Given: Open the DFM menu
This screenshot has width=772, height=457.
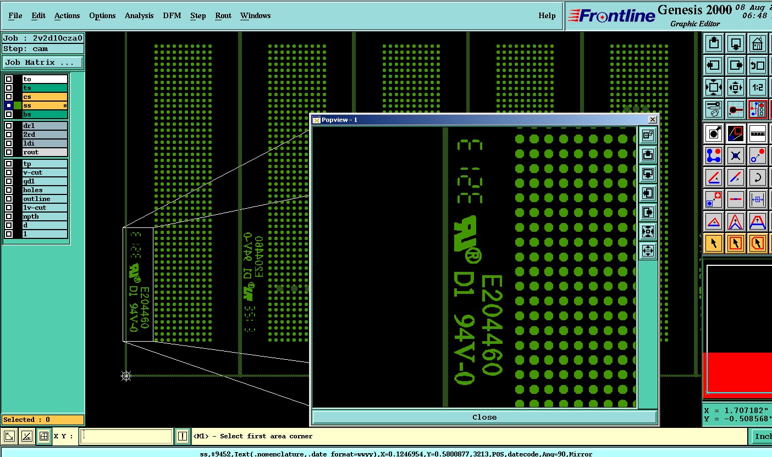Looking at the screenshot, I should click(x=172, y=15).
